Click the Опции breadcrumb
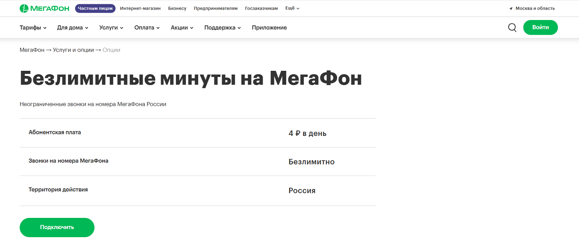The image size is (579, 246). (x=112, y=50)
